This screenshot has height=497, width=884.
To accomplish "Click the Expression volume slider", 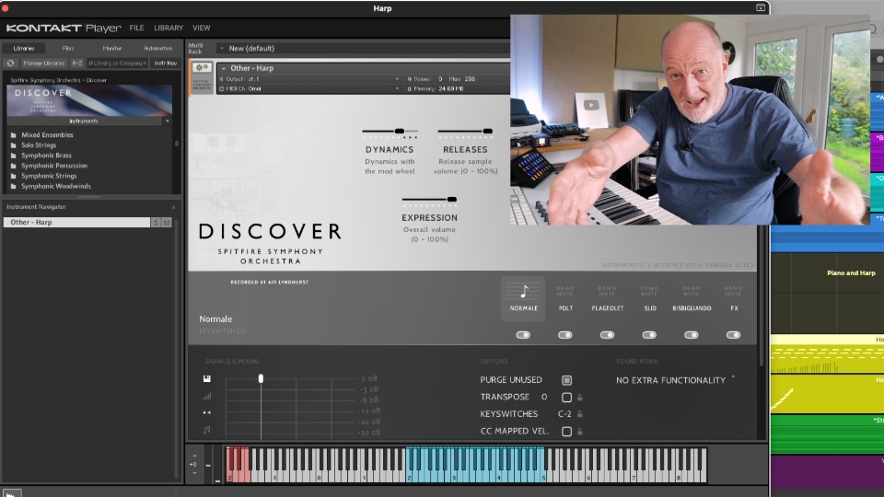I will 429,200.
